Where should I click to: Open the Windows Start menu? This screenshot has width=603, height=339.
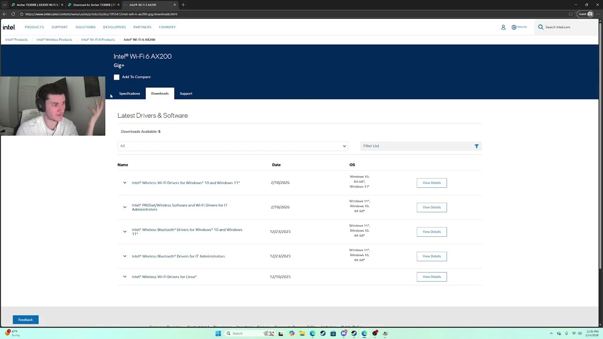coord(218,333)
